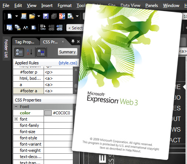Toggle the panel auto-hide pin
Image resolution: width=187 pixels, height=164 pixels.
pyautogui.click(x=73, y=42)
